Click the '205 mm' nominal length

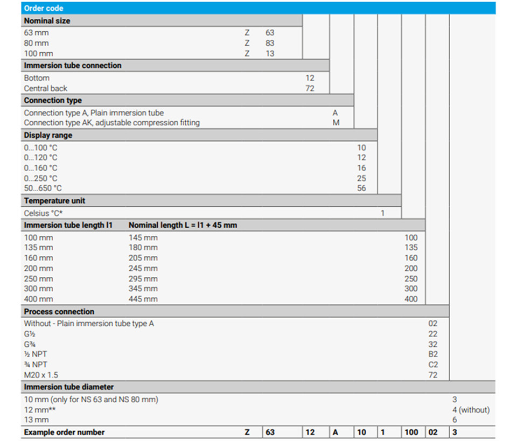(x=143, y=258)
